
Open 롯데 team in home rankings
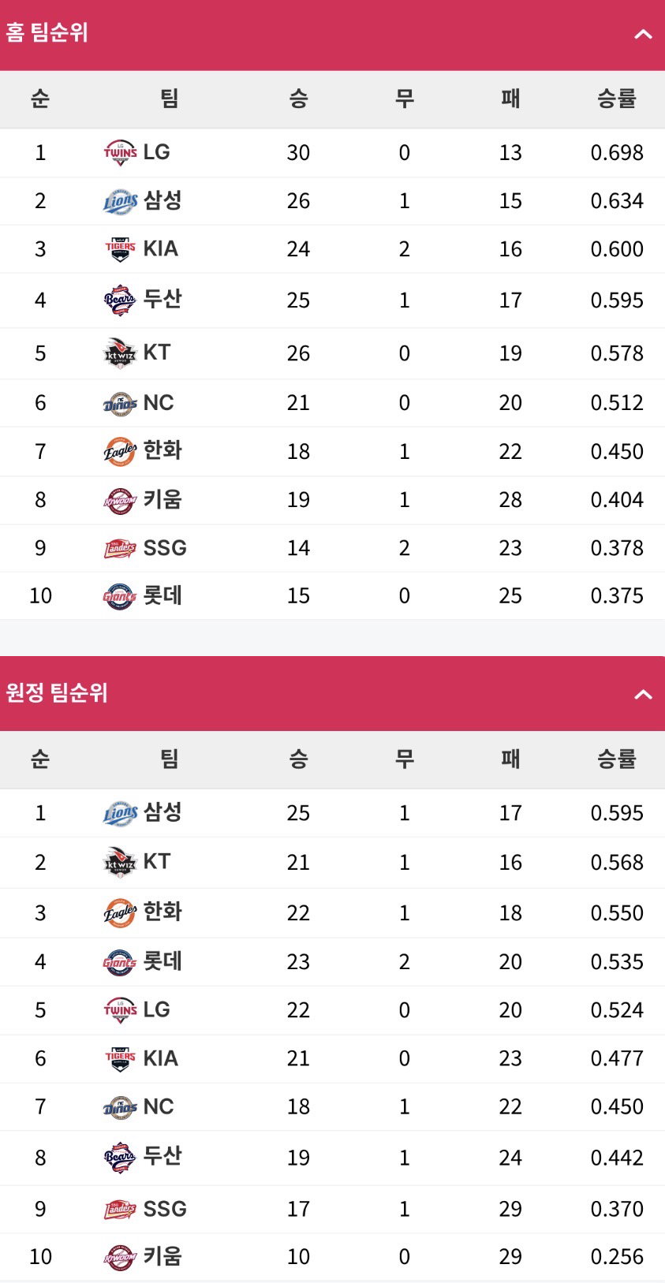pos(163,595)
